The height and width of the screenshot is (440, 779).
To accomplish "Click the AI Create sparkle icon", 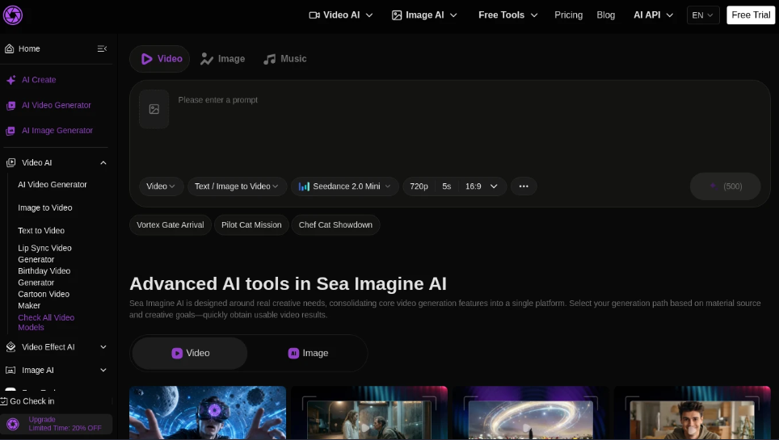I will pyautogui.click(x=11, y=80).
